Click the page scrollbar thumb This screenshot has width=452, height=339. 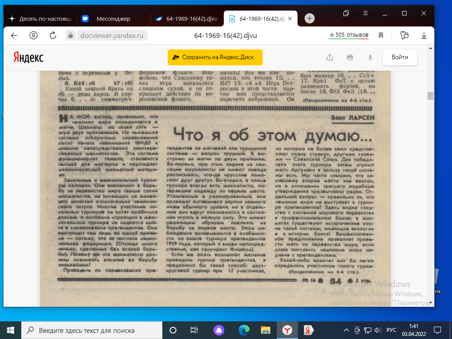tap(430, 95)
